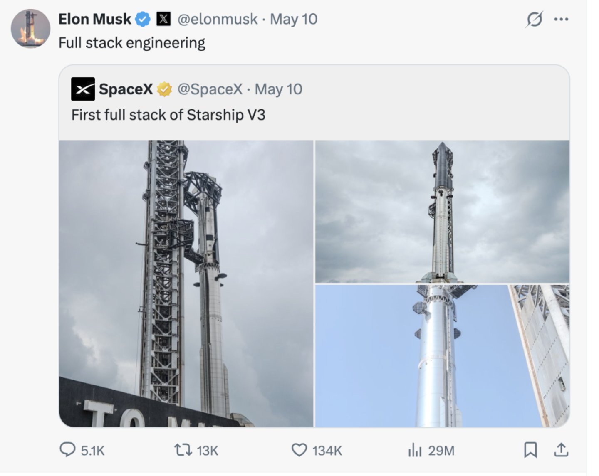The image size is (599, 476).
Task: Click the X affiliate badge icon
Action: [x=163, y=19]
